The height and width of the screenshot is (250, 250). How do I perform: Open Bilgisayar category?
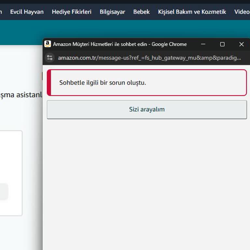[x=112, y=12]
